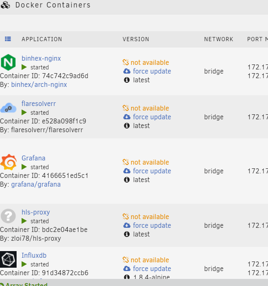Open the Grafana container link
The height and width of the screenshot is (286, 268).
33,158
